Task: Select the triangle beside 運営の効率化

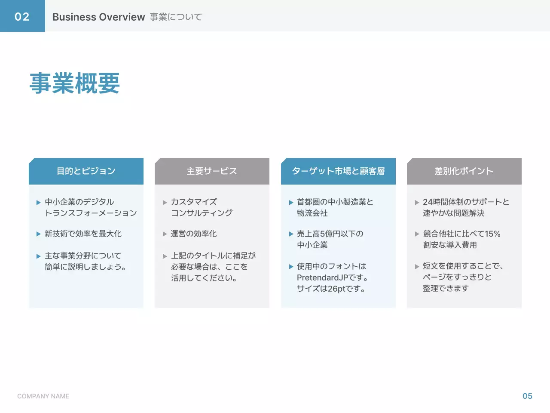Action: point(165,234)
